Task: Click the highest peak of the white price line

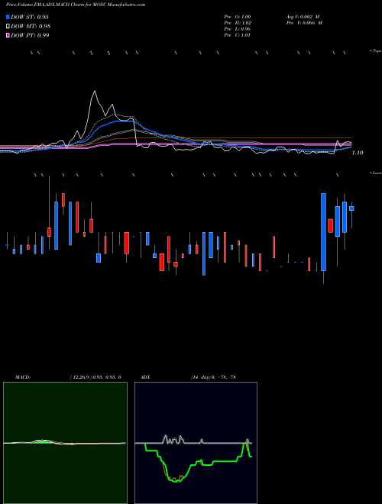Action: pyautogui.click(x=94, y=92)
